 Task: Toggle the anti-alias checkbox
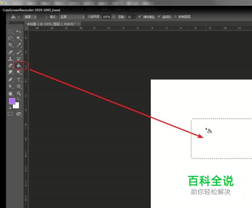coord(140,16)
